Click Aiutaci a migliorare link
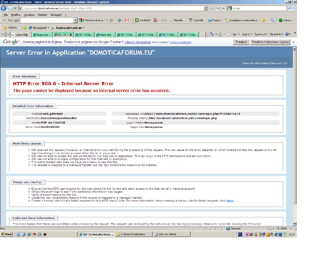Viewport: 330px width, 264px height. click(180, 42)
